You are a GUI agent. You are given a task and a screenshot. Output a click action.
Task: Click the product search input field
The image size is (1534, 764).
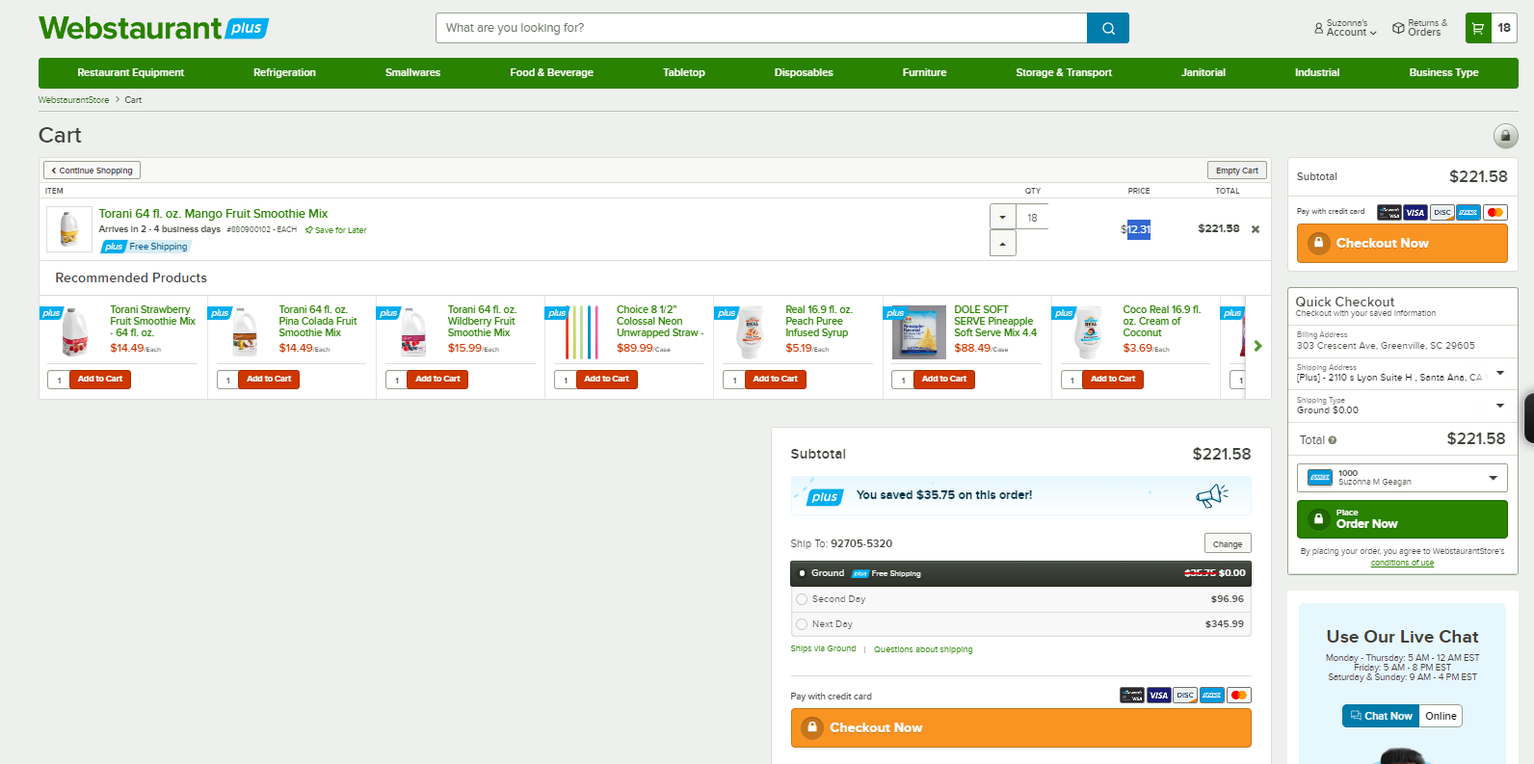click(x=761, y=28)
